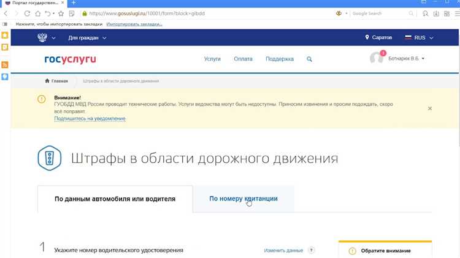460x258 pixels.
Task: Open the Ботнарюк В.Б. account dropdown
Action: (406, 59)
